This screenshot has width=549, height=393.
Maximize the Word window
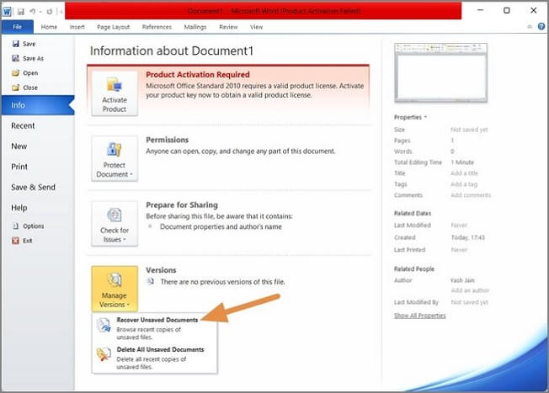pyautogui.click(x=507, y=10)
